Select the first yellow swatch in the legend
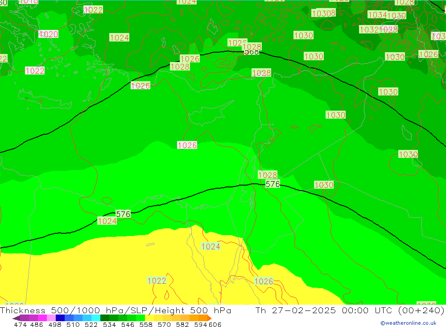 [149, 318]
